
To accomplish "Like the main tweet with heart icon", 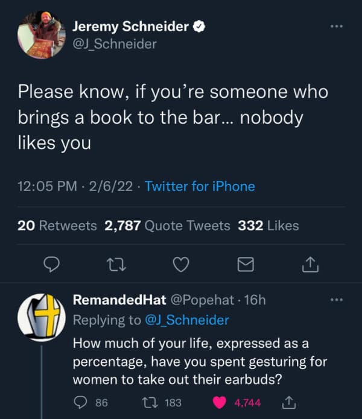I will tap(181, 264).
